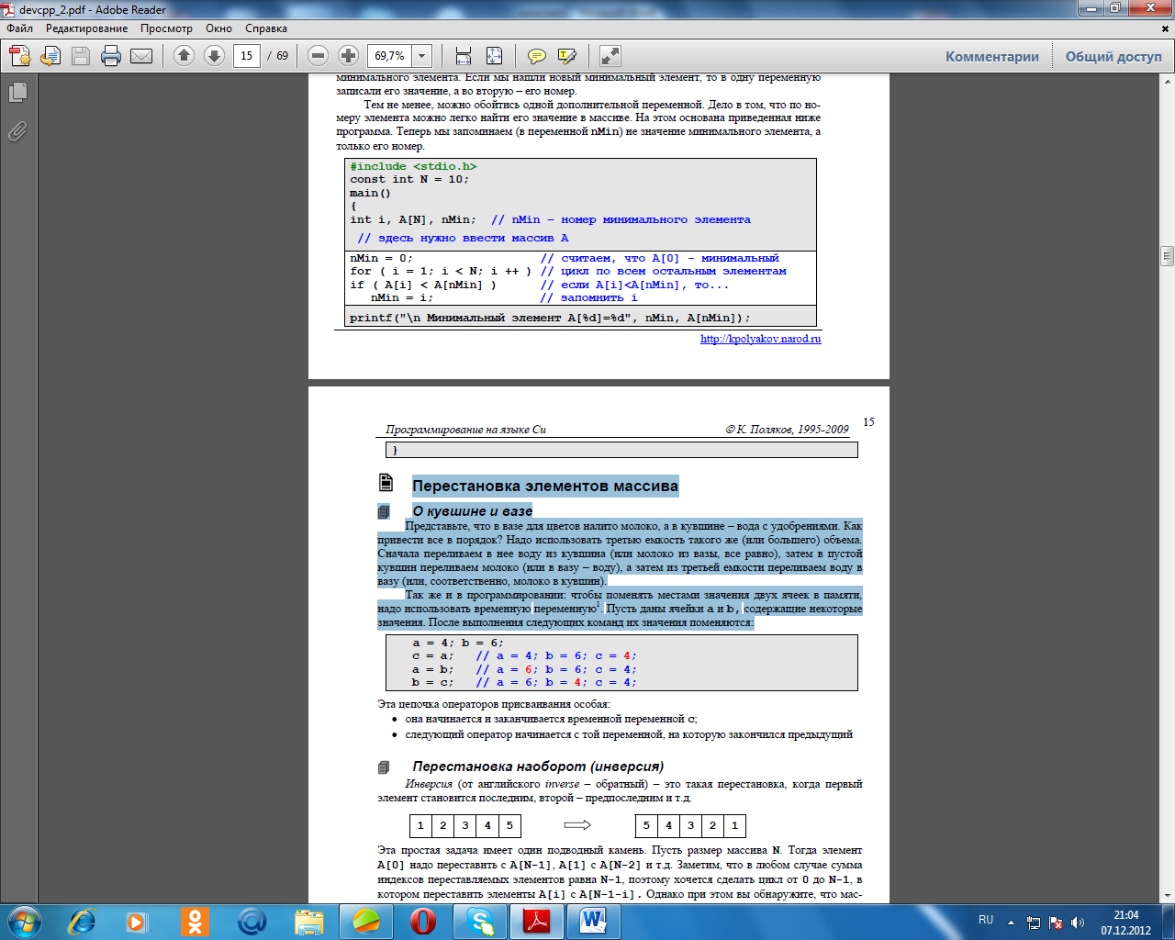Viewport: 1175px width, 940px height.
Task: Print the document using the printer icon
Action: (x=111, y=56)
